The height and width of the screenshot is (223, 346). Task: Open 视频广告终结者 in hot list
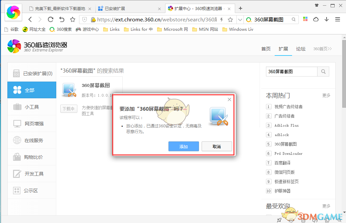(x=288, y=107)
